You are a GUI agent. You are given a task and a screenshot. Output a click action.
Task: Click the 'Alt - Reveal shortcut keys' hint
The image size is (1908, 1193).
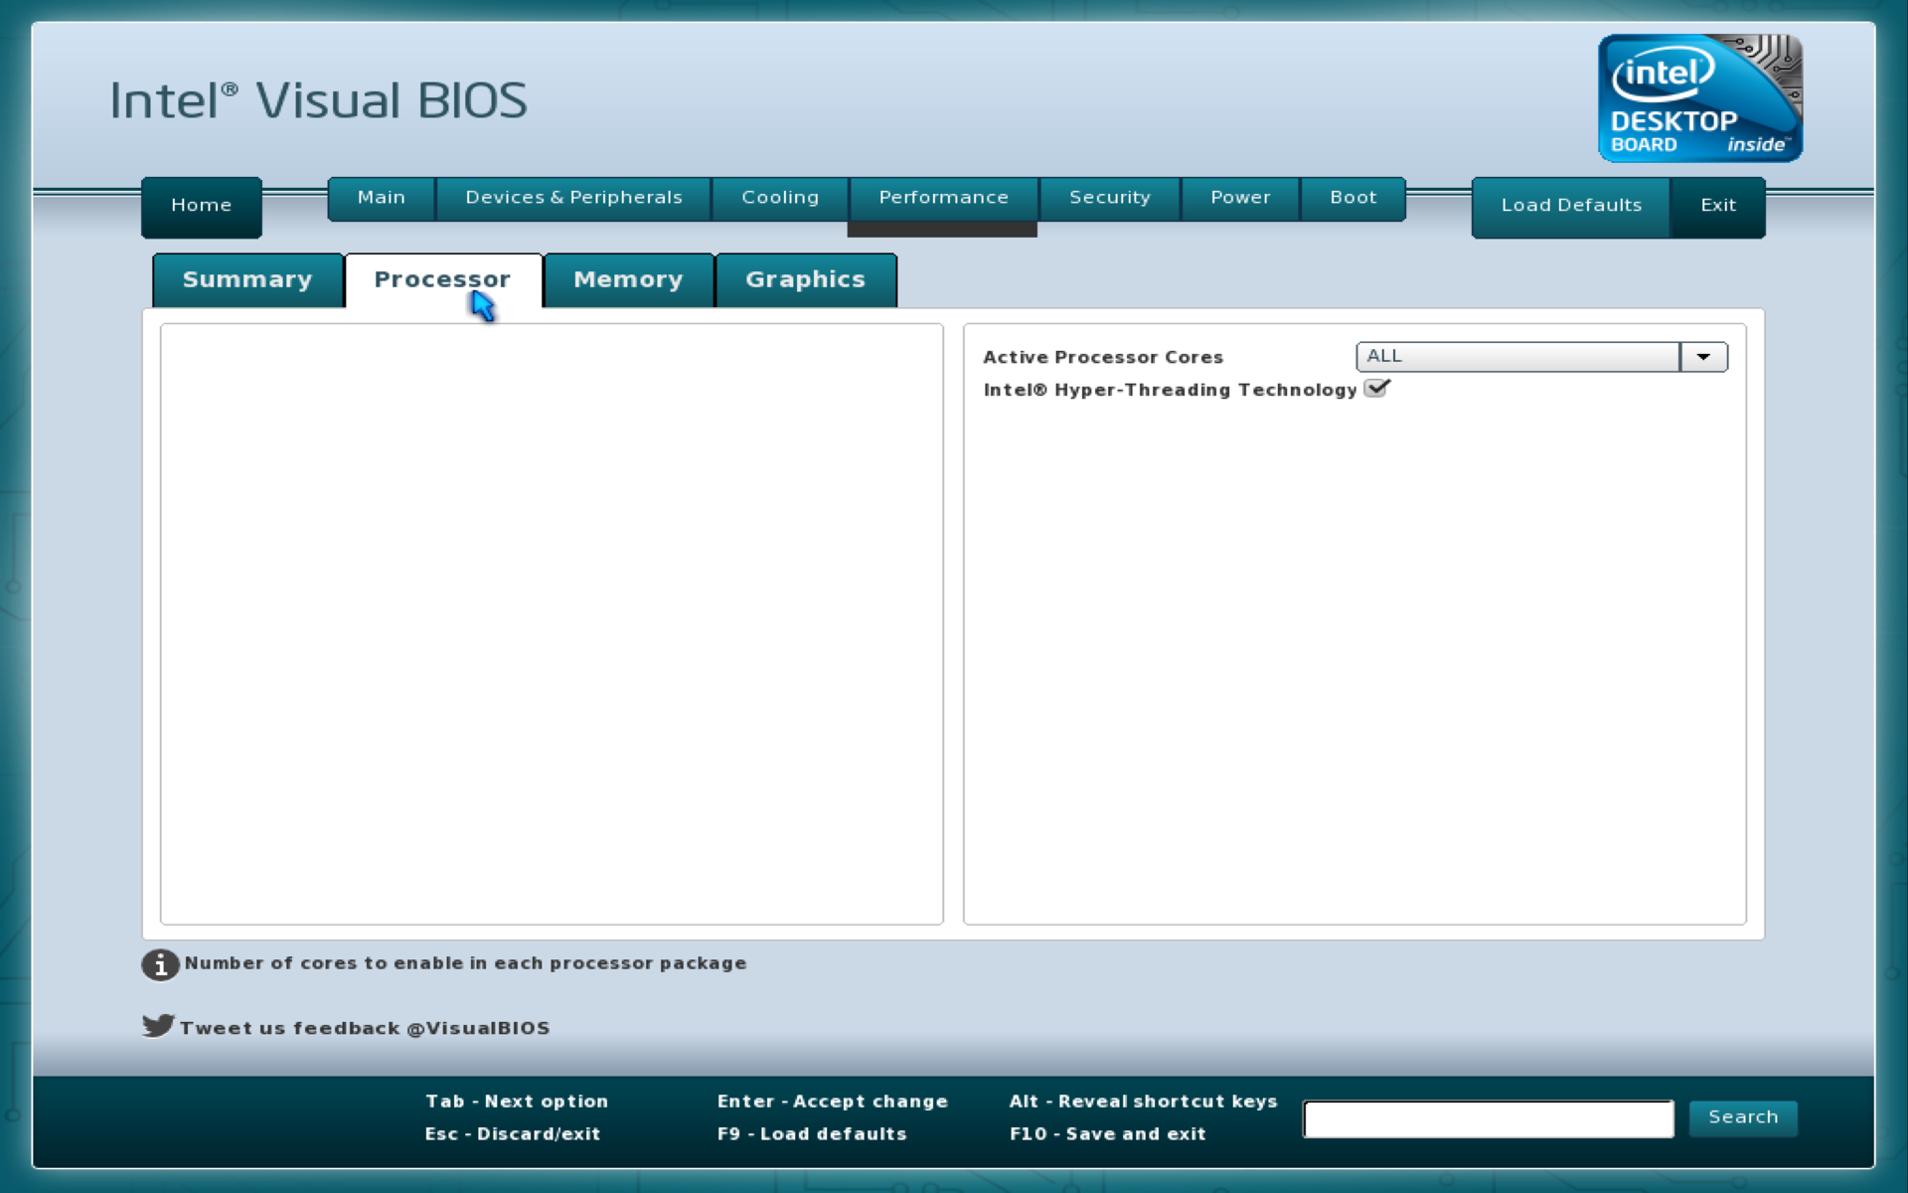point(1143,1102)
